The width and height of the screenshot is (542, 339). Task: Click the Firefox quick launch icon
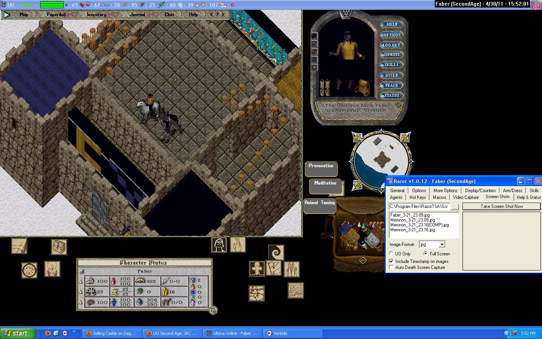click(x=47, y=333)
